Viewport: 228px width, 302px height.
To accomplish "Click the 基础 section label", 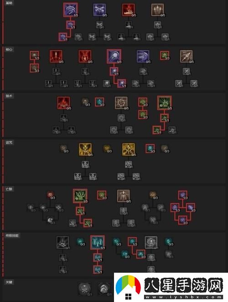I will 9,3.
